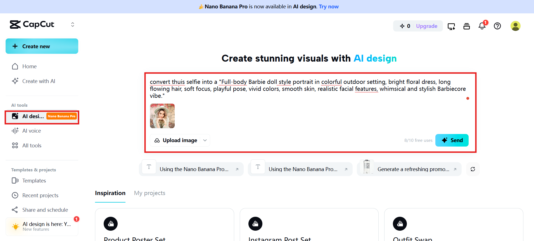Screen dimensions: 534x241
Task: Open notifications bell
Action: (x=482, y=26)
